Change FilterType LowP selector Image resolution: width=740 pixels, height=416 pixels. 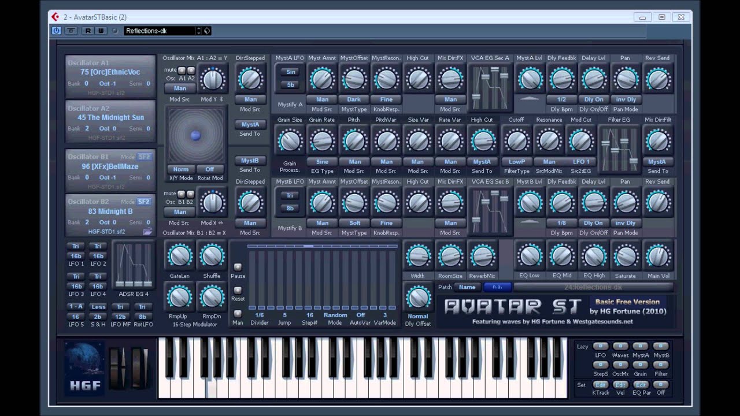[517, 162]
